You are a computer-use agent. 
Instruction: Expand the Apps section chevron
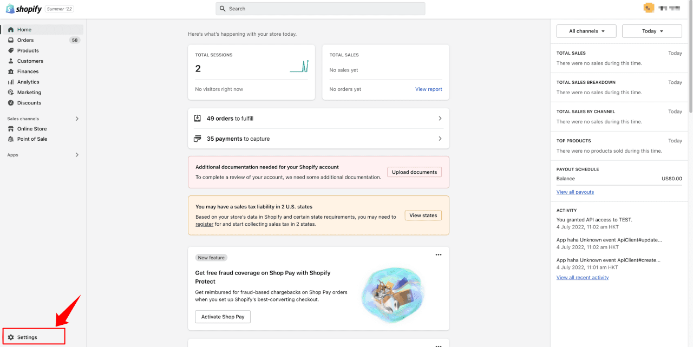(x=77, y=155)
